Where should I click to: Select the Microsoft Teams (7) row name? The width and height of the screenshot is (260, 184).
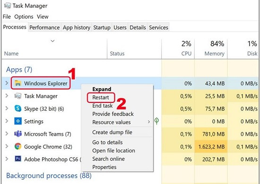pyautogui.click(x=48, y=134)
